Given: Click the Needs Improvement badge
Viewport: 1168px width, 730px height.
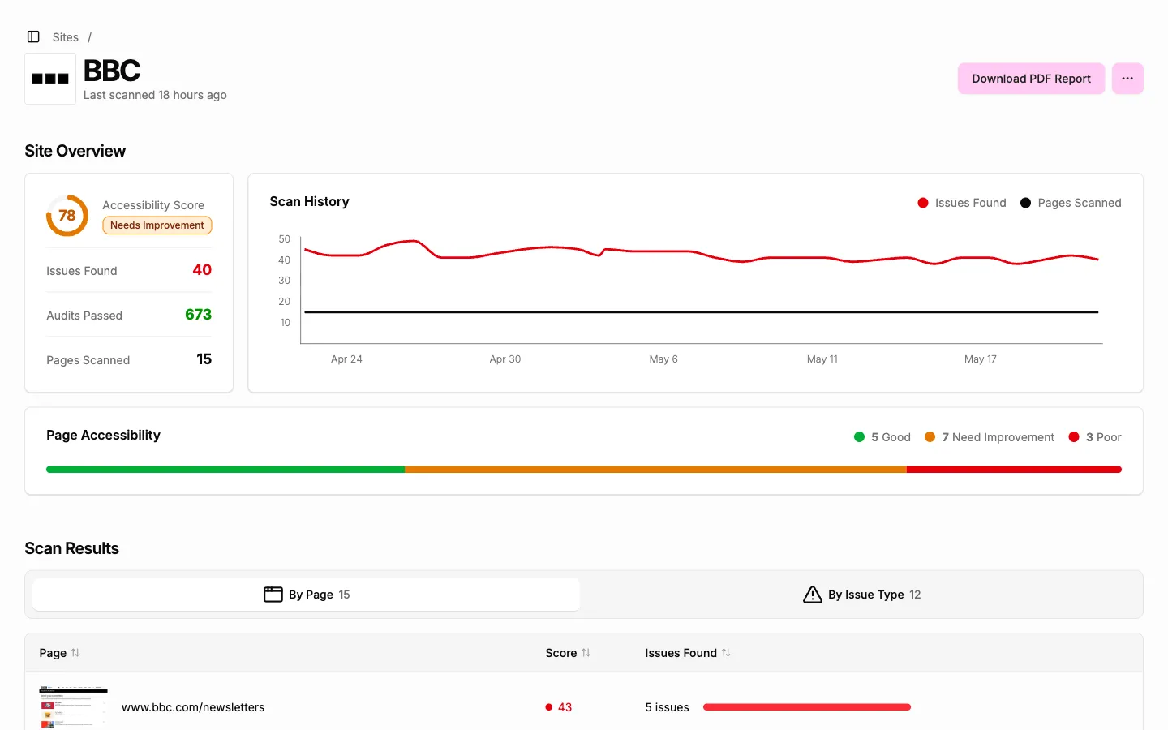Looking at the screenshot, I should (x=157, y=225).
